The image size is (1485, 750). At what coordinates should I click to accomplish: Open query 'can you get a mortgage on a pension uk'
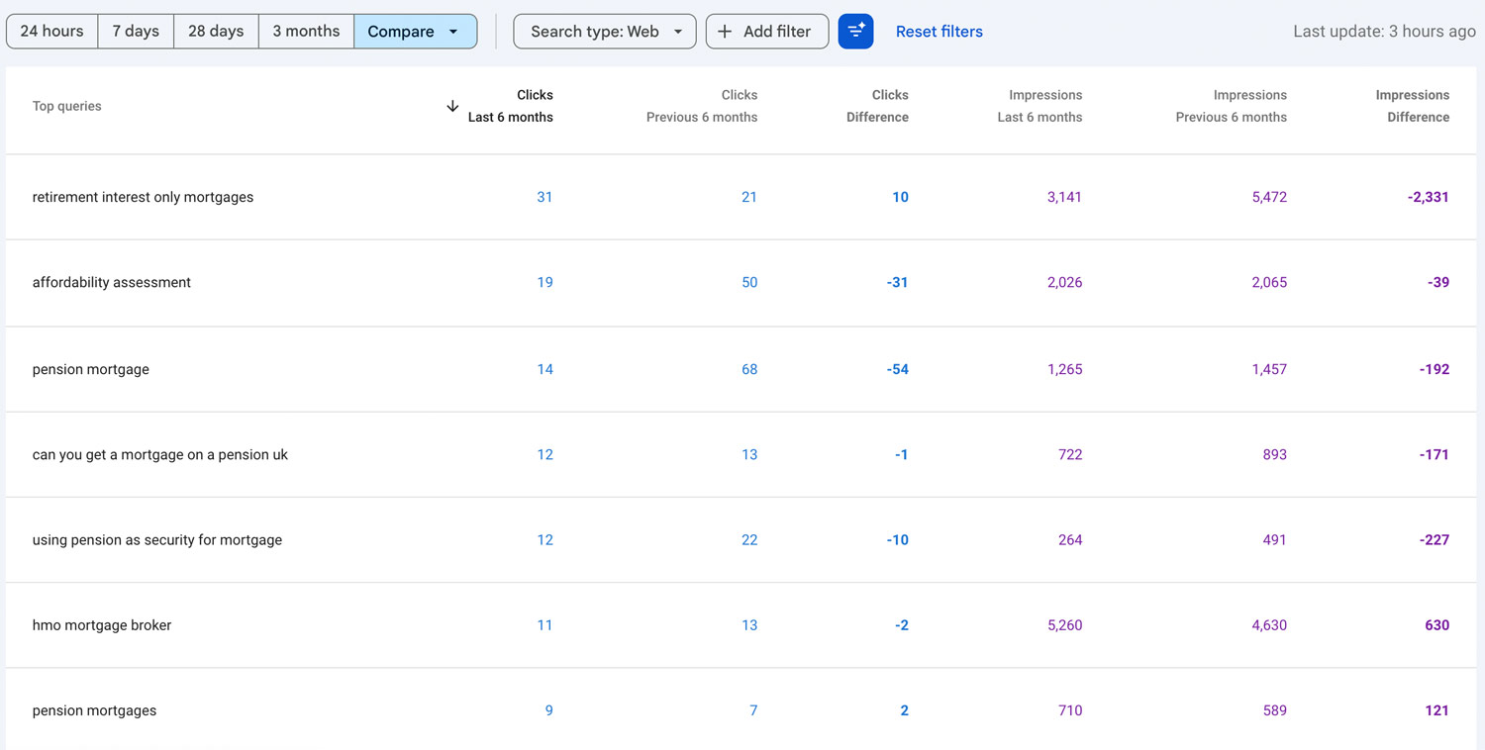pyautogui.click(x=160, y=454)
